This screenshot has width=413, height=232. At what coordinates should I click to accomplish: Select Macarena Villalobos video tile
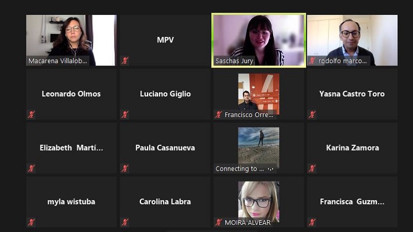pos(71,40)
